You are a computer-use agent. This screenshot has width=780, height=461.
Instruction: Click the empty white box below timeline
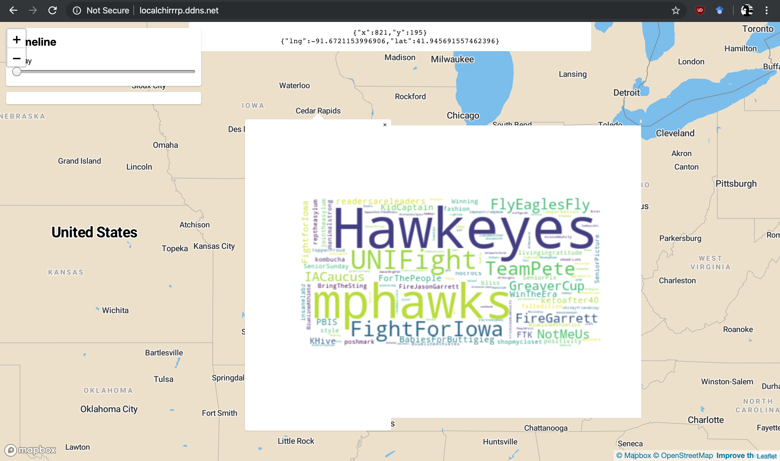click(x=103, y=98)
